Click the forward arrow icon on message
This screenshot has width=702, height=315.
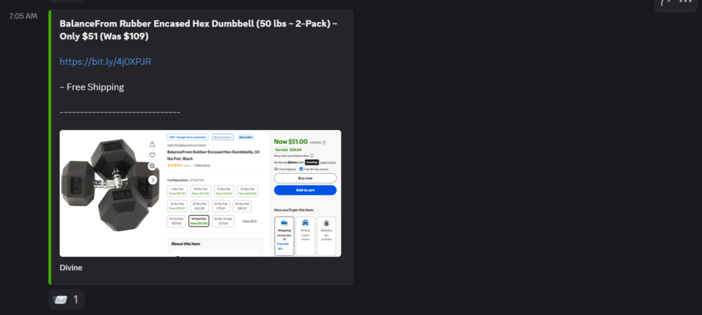pos(665,3)
